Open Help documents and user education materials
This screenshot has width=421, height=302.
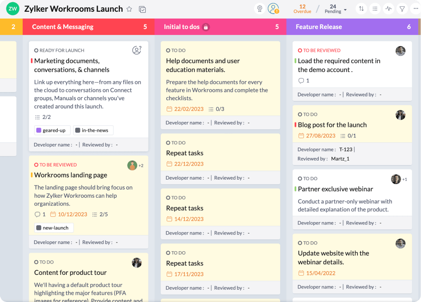[x=203, y=65]
